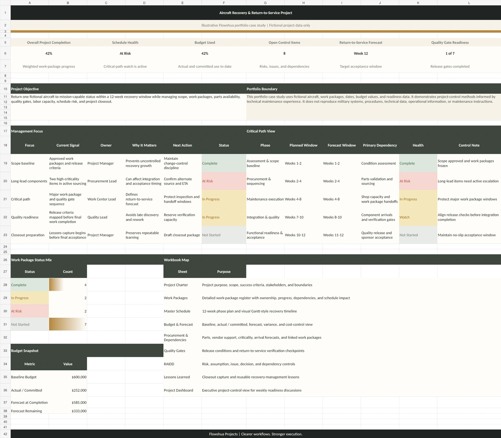The height and width of the screenshot is (438, 501).
Task: Click the 'Procurement & Dependencies' sheet name
Action: pos(176,337)
